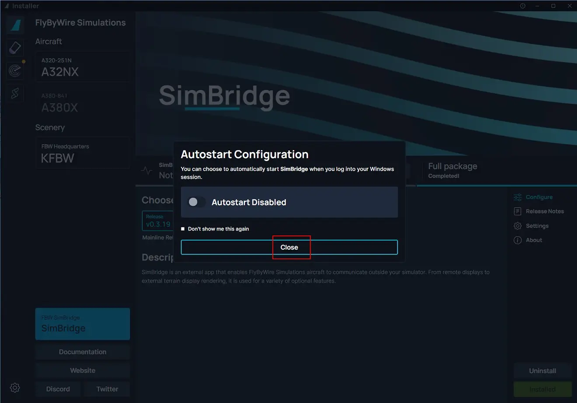Open the Twitter link button
Viewport: 577px width, 403px height.
107,389
